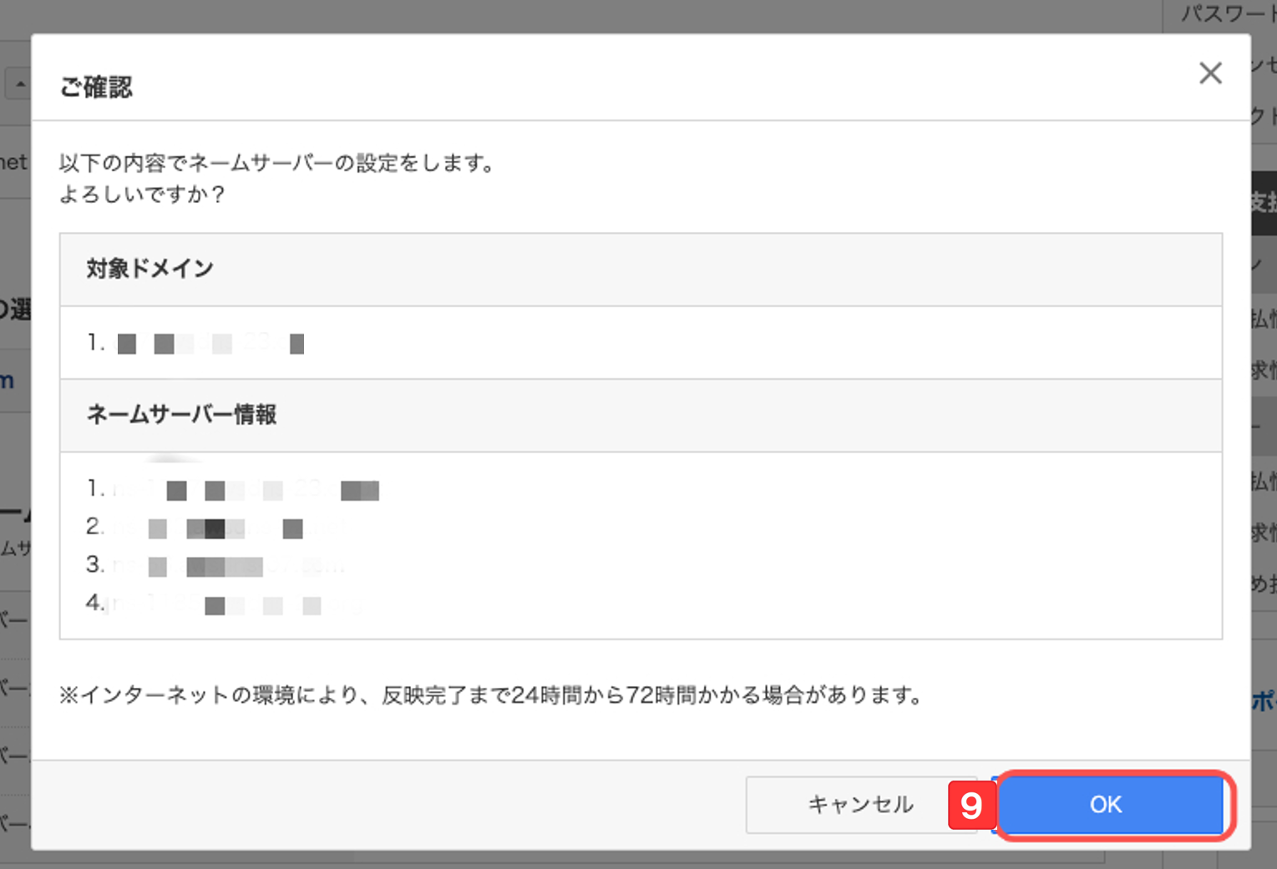Click the ネームサーバー情報 section header
The height and width of the screenshot is (869, 1277).
[181, 415]
